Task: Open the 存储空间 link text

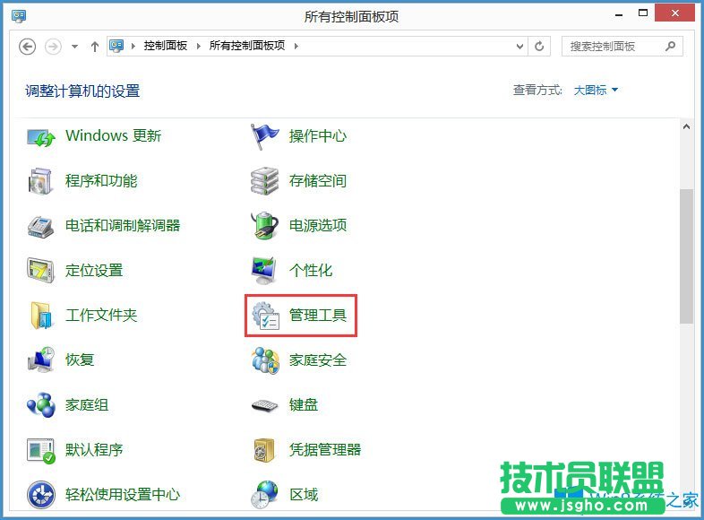Action: click(318, 181)
